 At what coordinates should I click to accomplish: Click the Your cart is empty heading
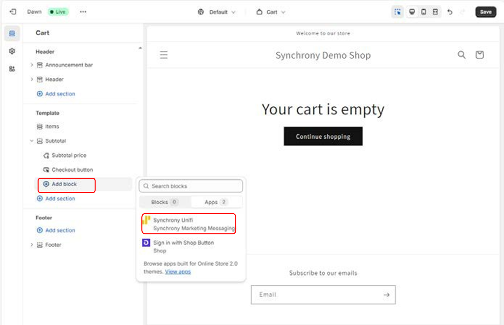tap(323, 109)
